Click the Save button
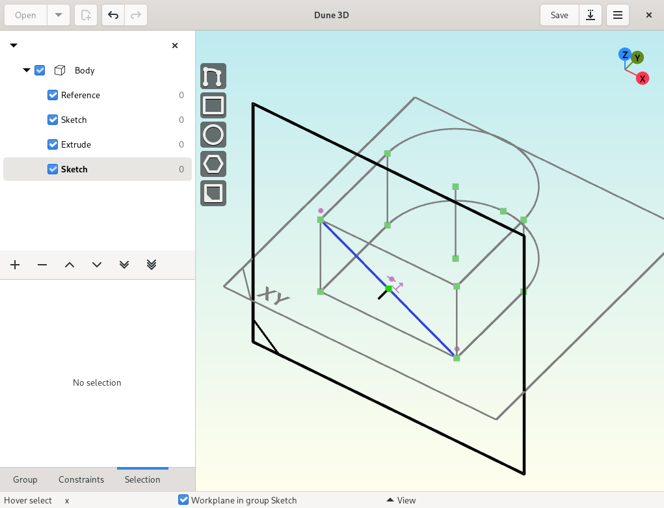The height and width of the screenshot is (508, 664). [559, 15]
